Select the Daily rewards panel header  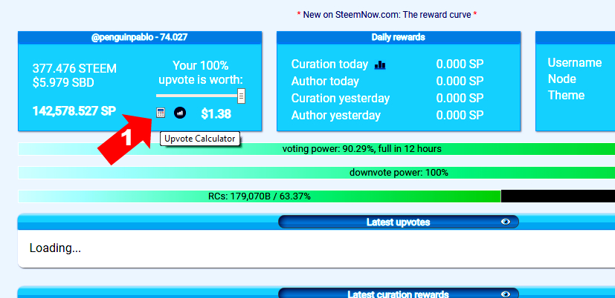(399, 38)
